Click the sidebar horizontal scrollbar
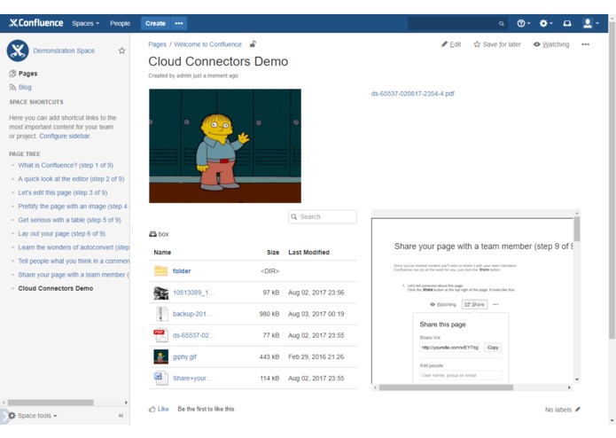 click(x=51, y=403)
